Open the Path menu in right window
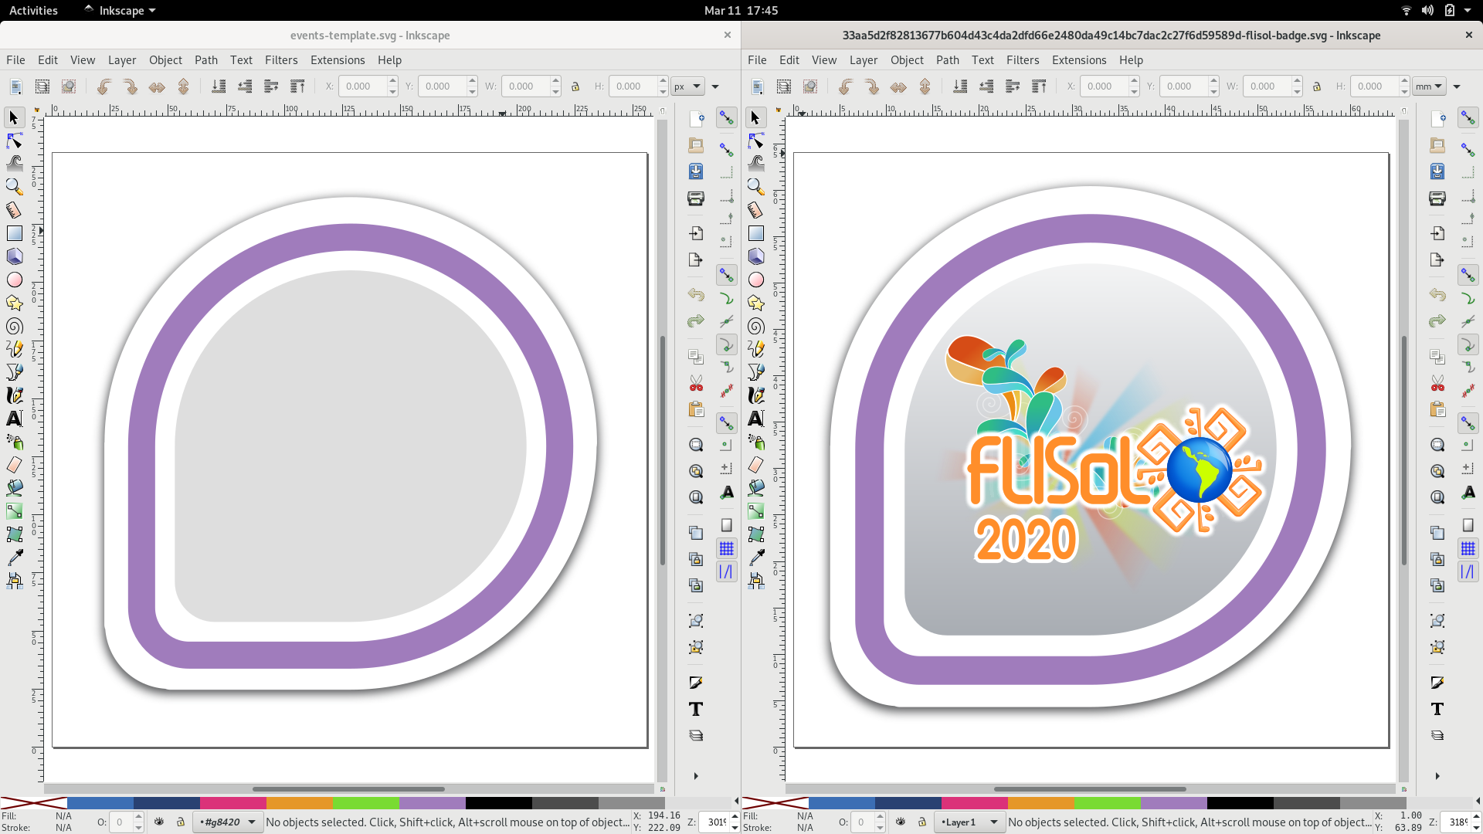 pos(948,60)
